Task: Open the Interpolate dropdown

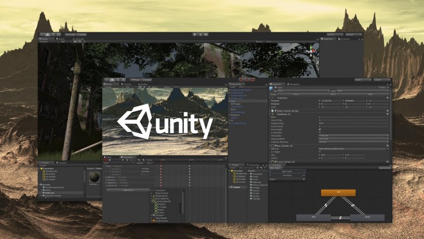Action: pyautogui.click(x=353, y=135)
